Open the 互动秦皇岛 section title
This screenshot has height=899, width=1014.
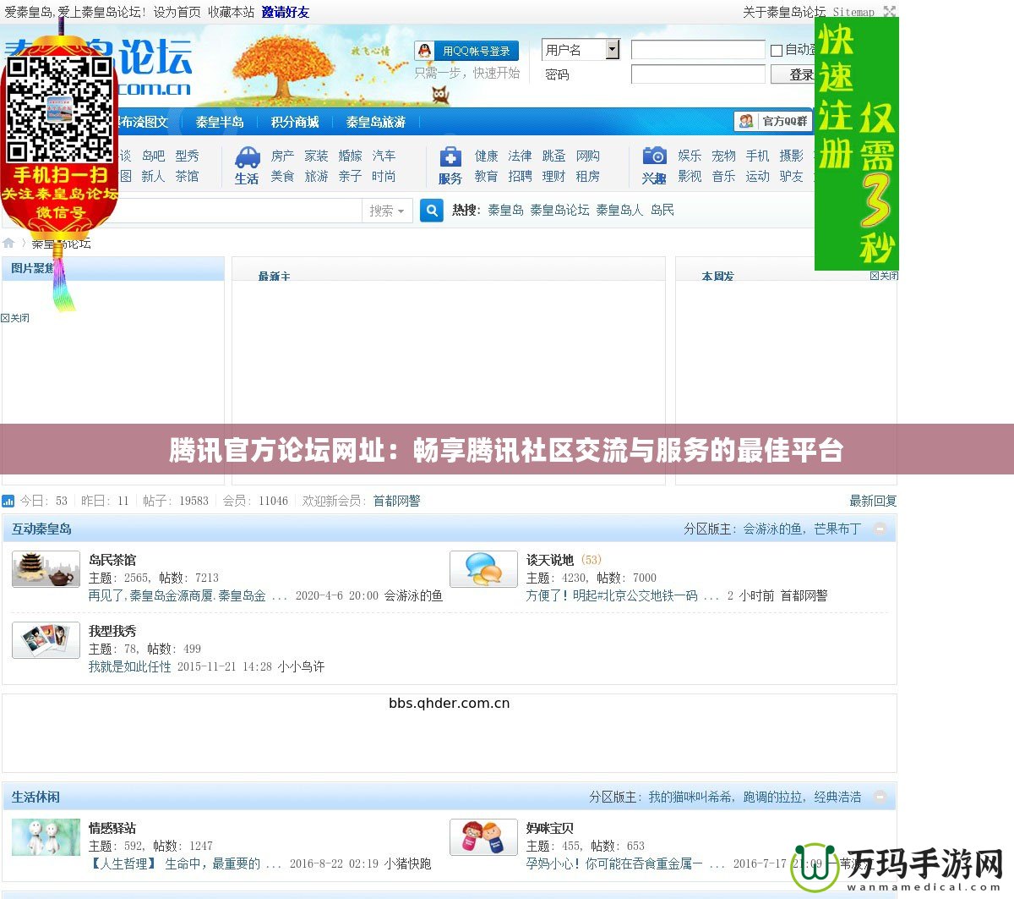(x=41, y=529)
